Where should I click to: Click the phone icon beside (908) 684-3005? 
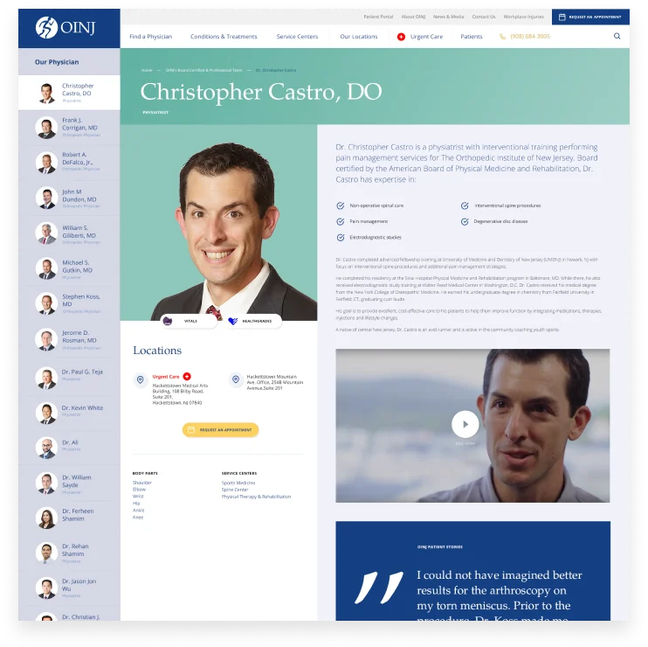(x=502, y=37)
